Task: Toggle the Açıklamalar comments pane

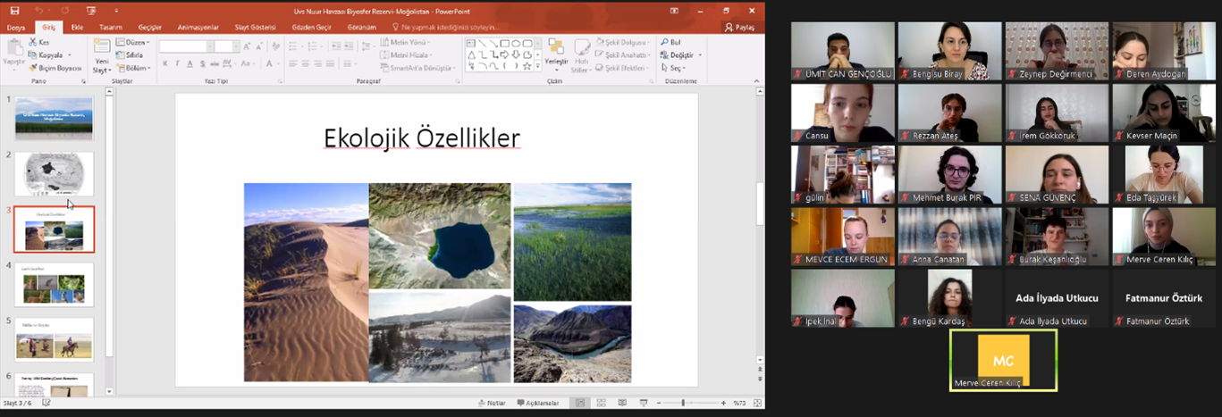Action: (537, 403)
